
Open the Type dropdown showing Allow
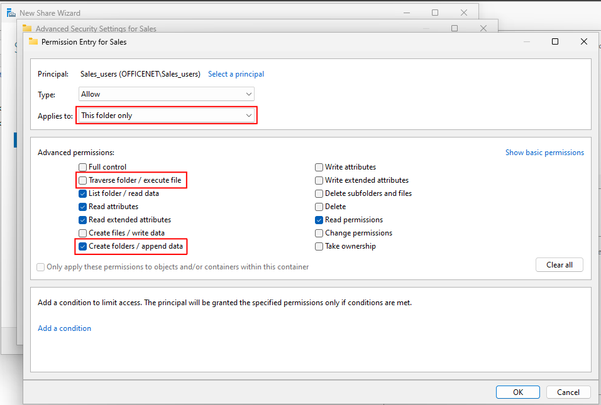[x=167, y=94]
